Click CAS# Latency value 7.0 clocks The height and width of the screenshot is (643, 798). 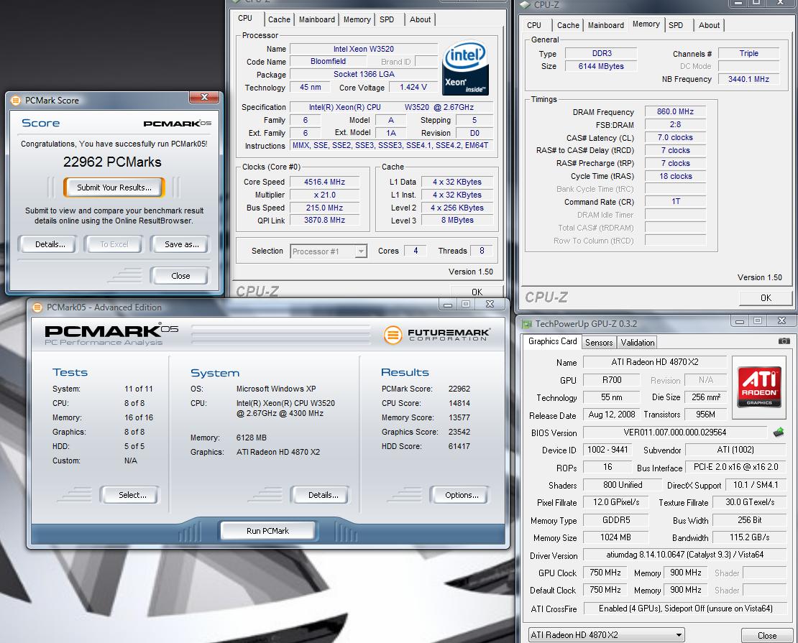(x=675, y=137)
